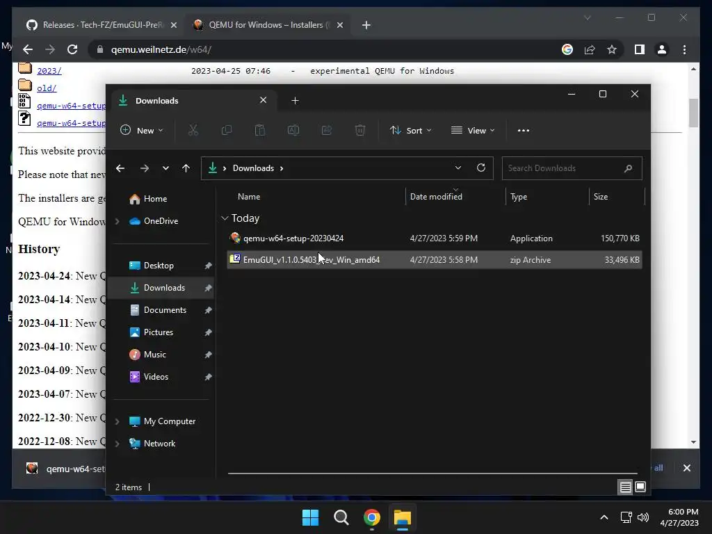Image resolution: width=712 pixels, height=534 pixels.
Task: Switch to large thumbnails view icon
Action: click(x=640, y=487)
